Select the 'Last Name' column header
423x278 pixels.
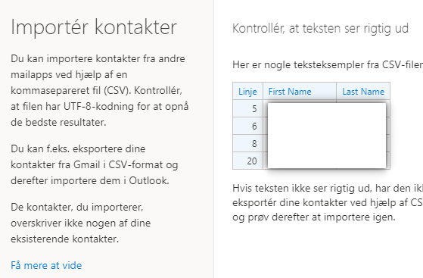pos(363,92)
